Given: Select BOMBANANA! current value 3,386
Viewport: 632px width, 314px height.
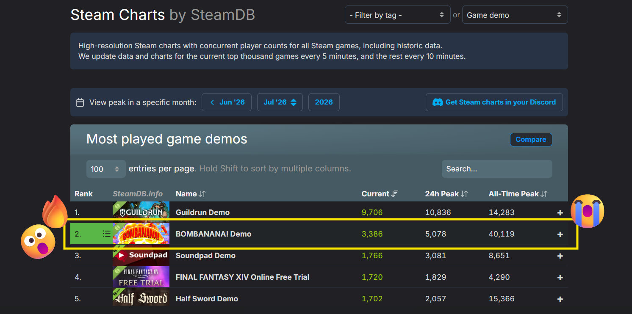Looking at the screenshot, I should click(372, 234).
